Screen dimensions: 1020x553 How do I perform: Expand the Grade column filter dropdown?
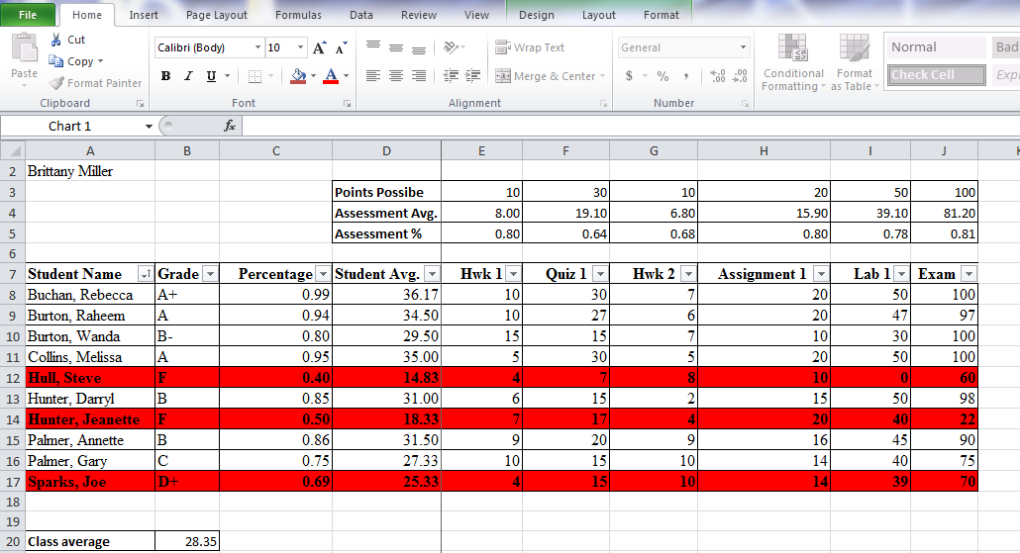tap(208, 274)
